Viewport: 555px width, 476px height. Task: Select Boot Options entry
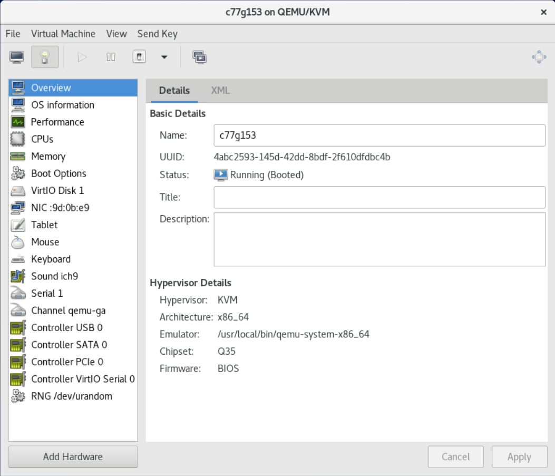point(73,173)
